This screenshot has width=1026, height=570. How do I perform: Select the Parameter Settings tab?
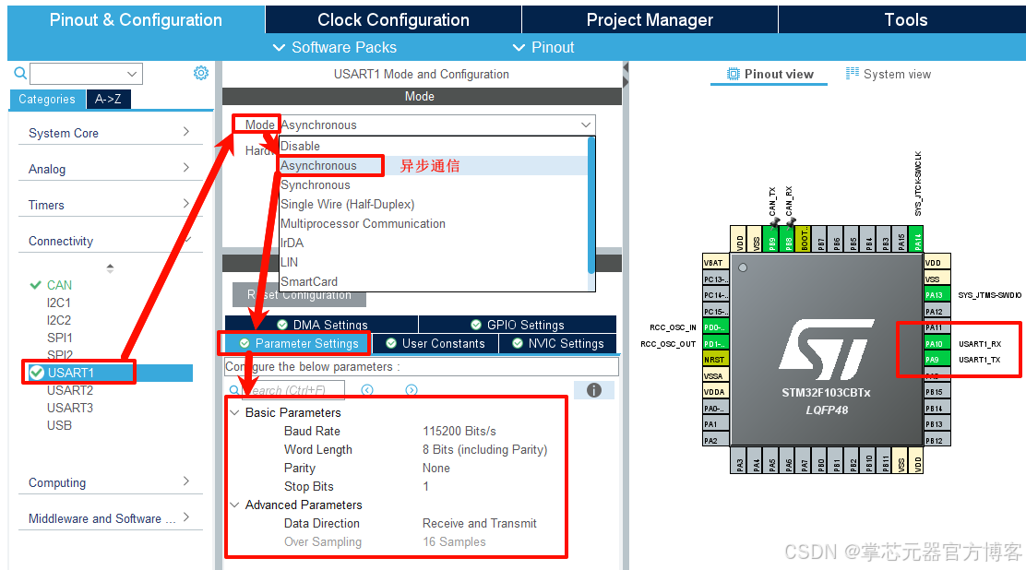(x=298, y=344)
